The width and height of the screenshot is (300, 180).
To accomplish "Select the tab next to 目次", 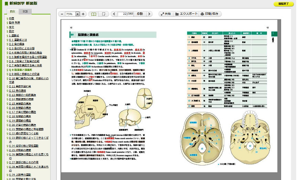I will [25, 12].
